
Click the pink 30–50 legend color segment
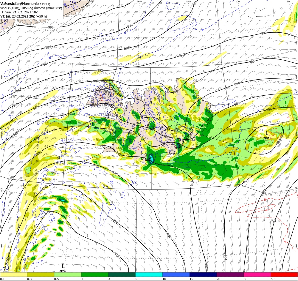click(x=257, y=274)
